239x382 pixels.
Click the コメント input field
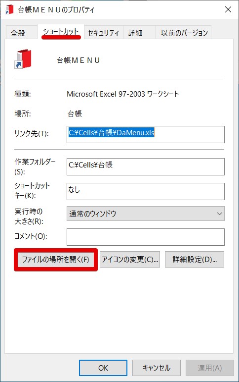point(146,237)
